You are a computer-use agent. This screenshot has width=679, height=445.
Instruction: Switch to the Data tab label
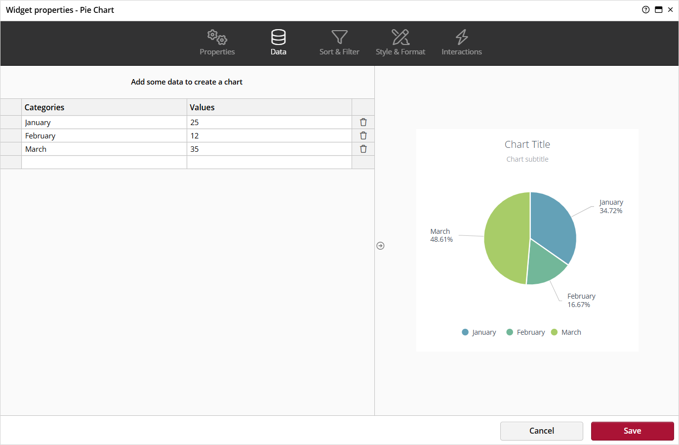pyautogui.click(x=279, y=51)
